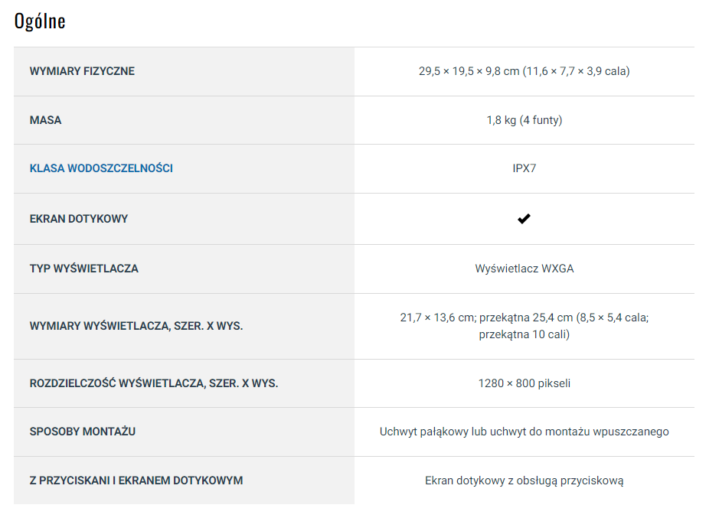The width and height of the screenshot is (719, 518).
Task: Select the Wymiary fizyczne row label
Action: pyautogui.click(x=82, y=71)
